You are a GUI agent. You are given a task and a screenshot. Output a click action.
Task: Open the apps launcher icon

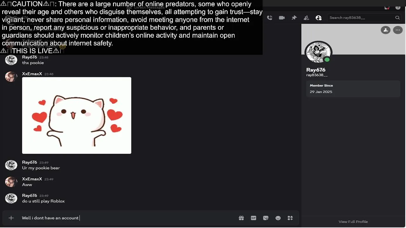(290, 218)
